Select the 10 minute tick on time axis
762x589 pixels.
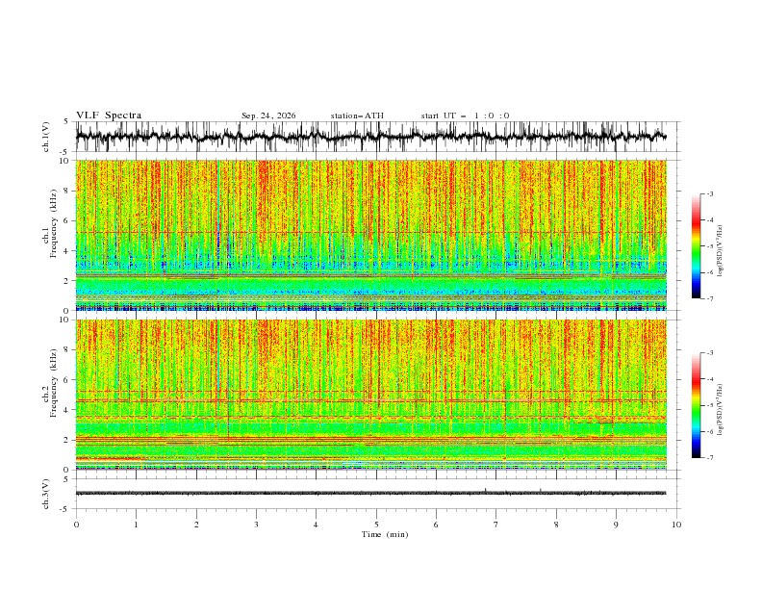676,525
